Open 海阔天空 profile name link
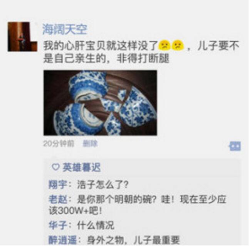This screenshot has height=246, width=249. pyautogui.click(x=65, y=29)
